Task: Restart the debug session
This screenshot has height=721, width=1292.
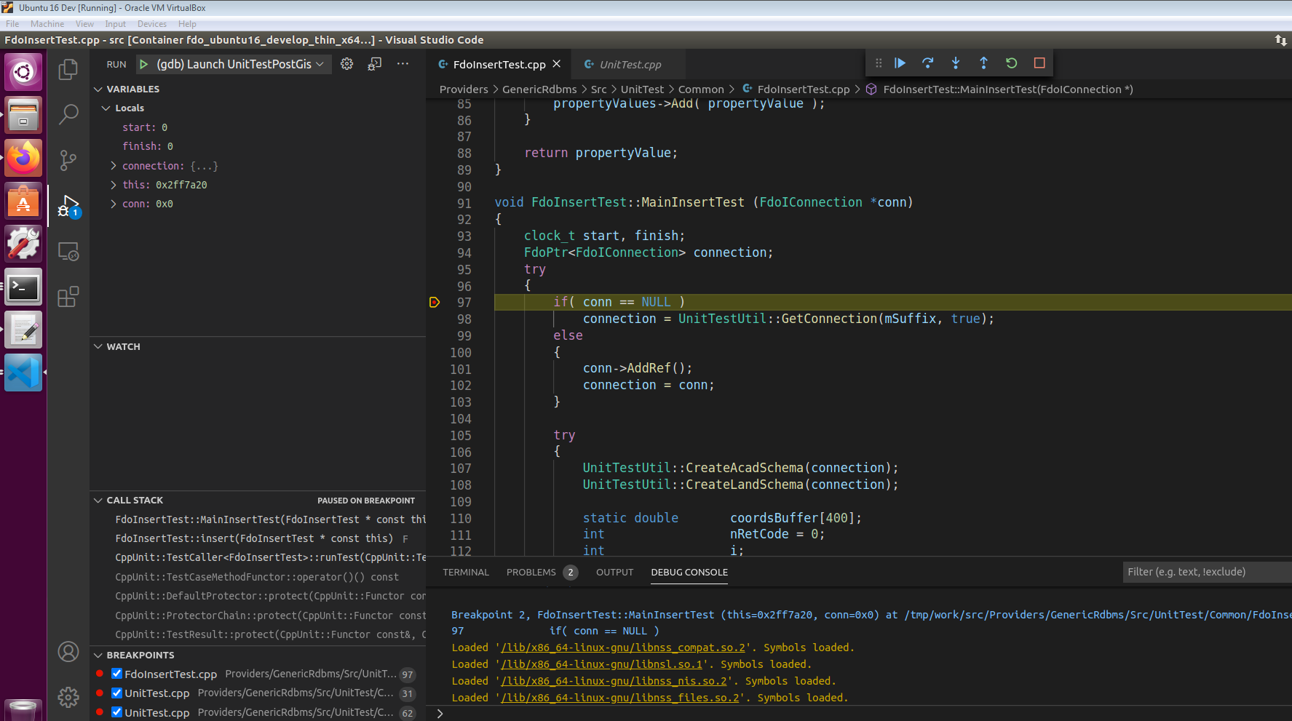Action: (x=1011, y=63)
